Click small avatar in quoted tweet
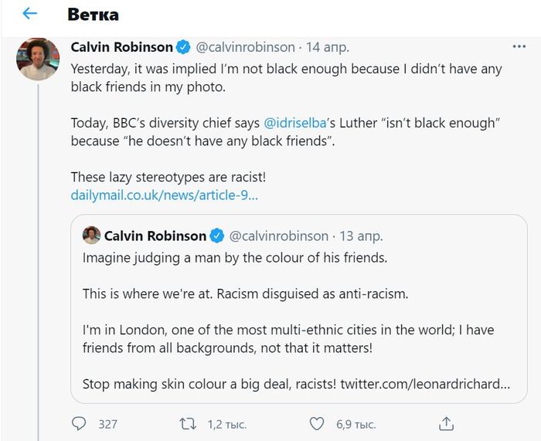Screen dimensions: 541x441 tap(91, 236)
